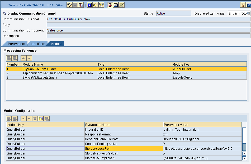The image size is (251, 164).
Task: Open the View menu
Action: (60, 5)
